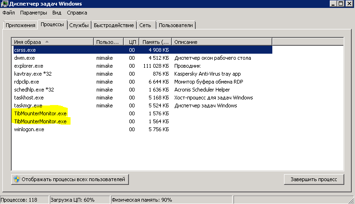Click description Хост-процесс для задач Windows
Screen dimensions: 355x204
point(213,98)
